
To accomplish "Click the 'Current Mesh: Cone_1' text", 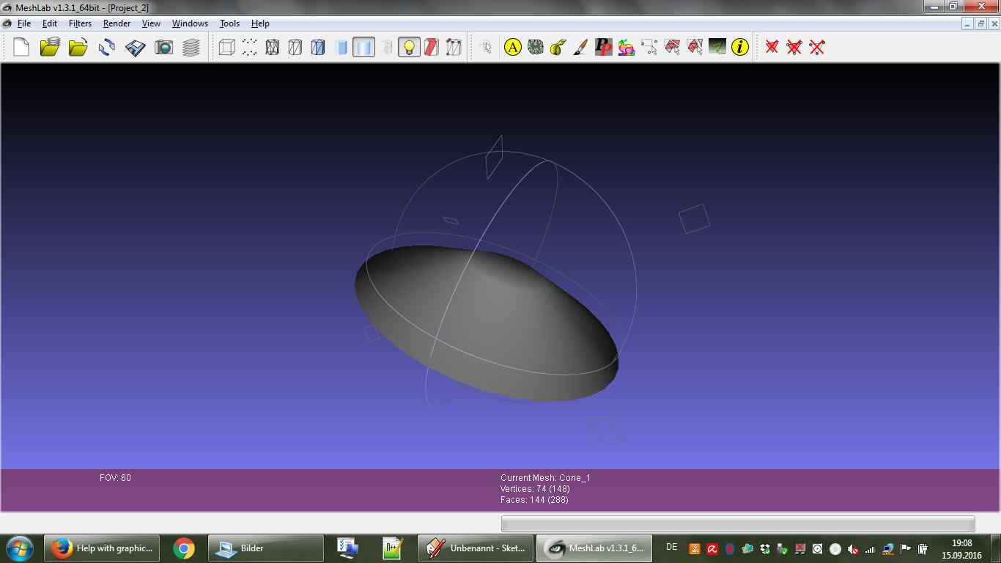I will (545, 478).
